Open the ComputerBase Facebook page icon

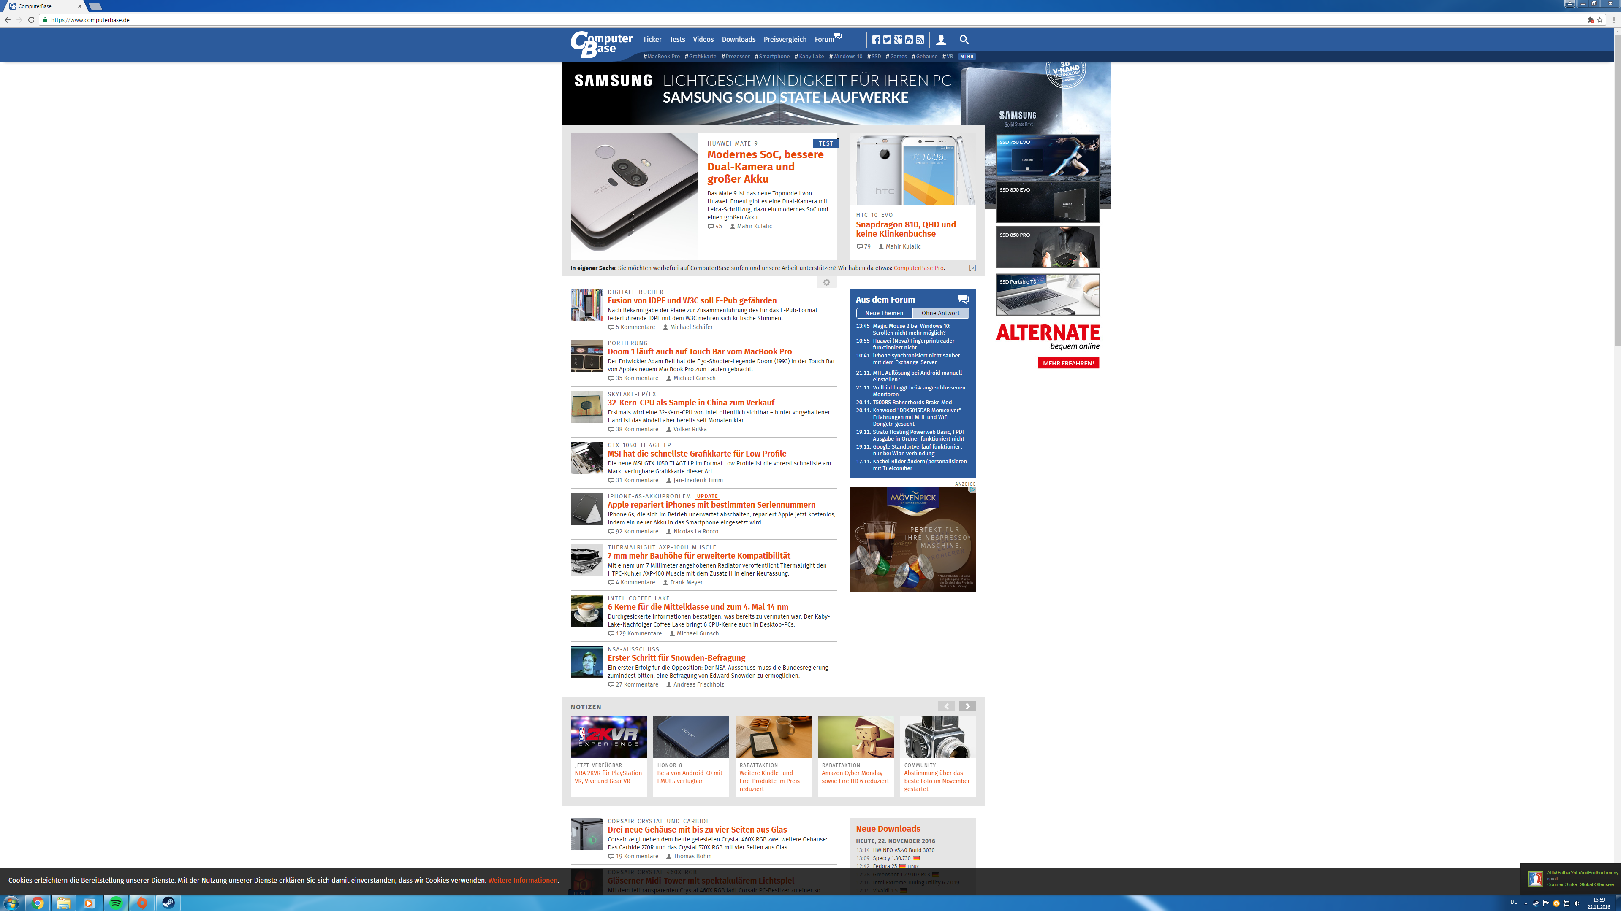coord(876,40)
